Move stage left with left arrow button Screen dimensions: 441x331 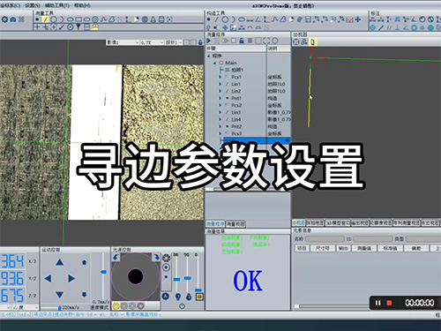point(48,278)
